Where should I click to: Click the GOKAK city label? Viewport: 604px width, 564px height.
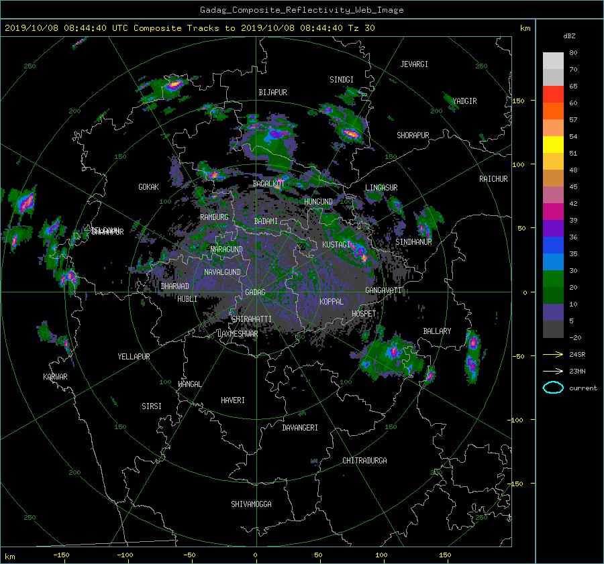pos(148,187)
